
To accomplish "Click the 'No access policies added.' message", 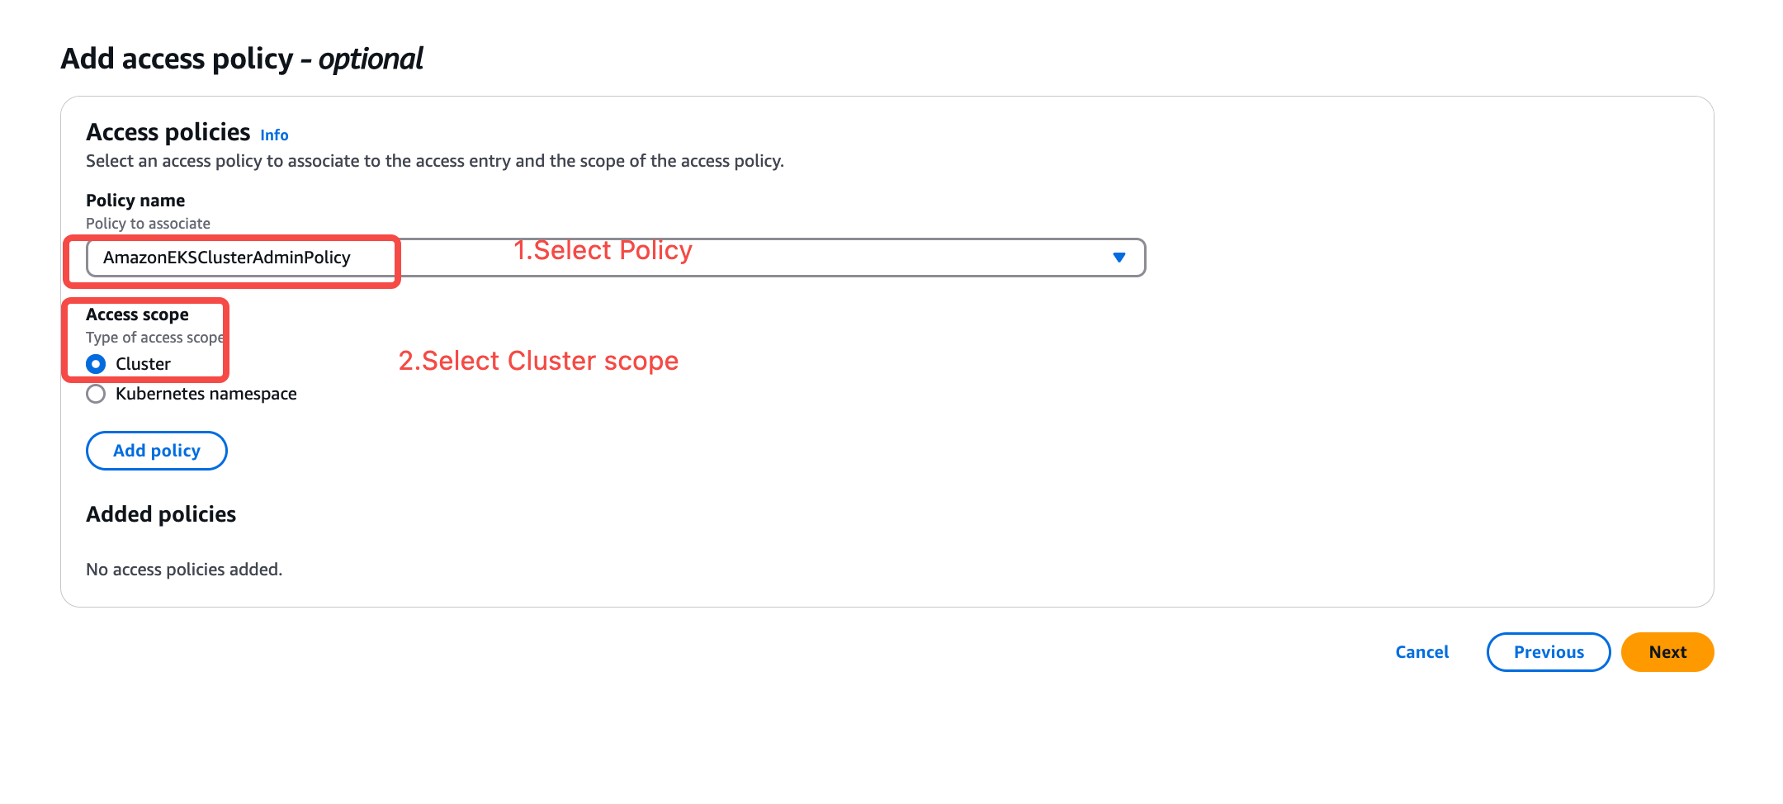I will tap(184, 570).
